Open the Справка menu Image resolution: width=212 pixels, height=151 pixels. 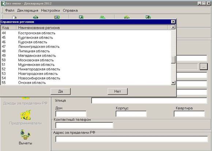(70, 10)
